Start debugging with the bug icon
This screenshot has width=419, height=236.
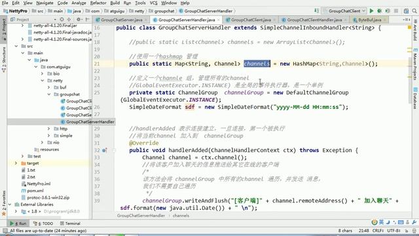(379, 11)
